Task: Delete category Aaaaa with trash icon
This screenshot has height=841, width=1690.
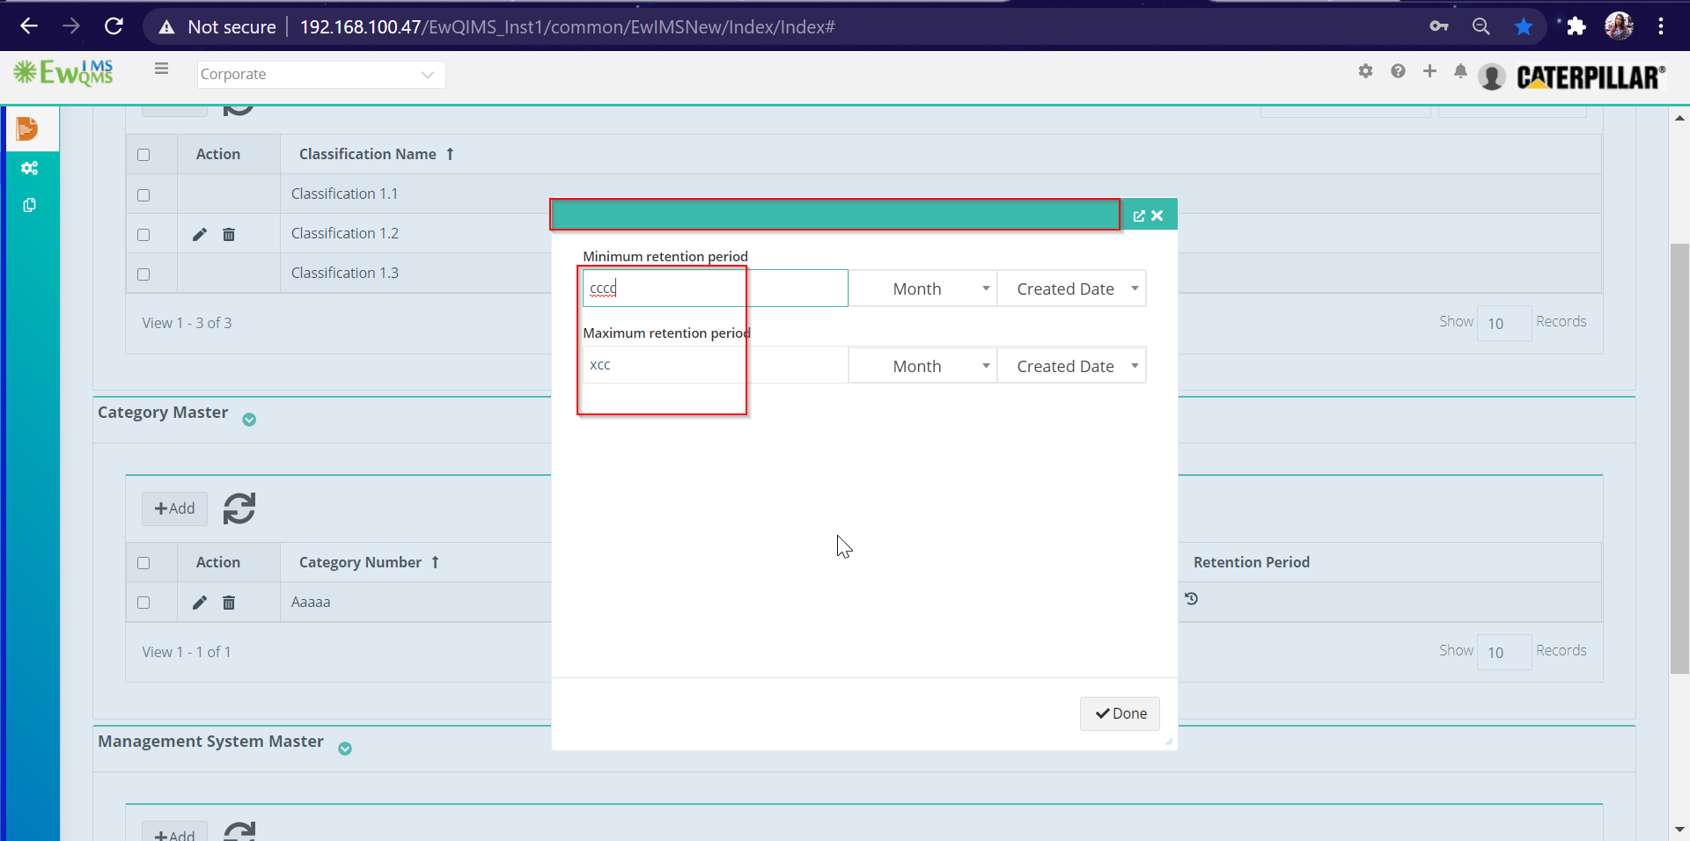Action: click(229, 603)
